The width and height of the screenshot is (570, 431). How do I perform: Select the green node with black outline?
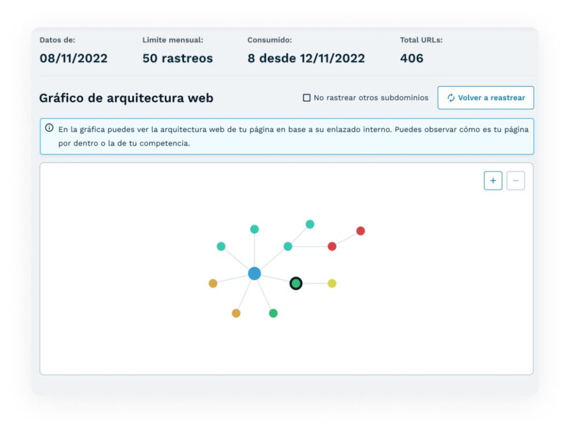(296, 283)
